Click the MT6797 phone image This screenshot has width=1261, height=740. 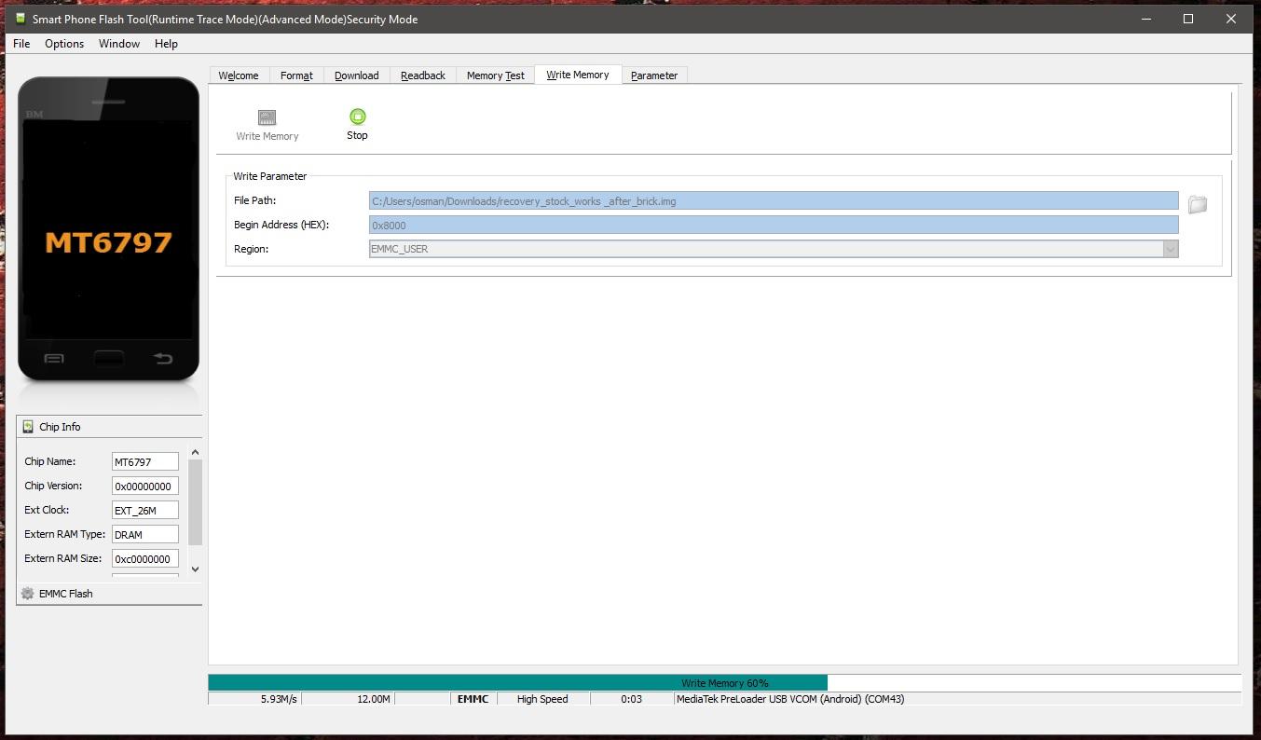[x=109, y=231]
